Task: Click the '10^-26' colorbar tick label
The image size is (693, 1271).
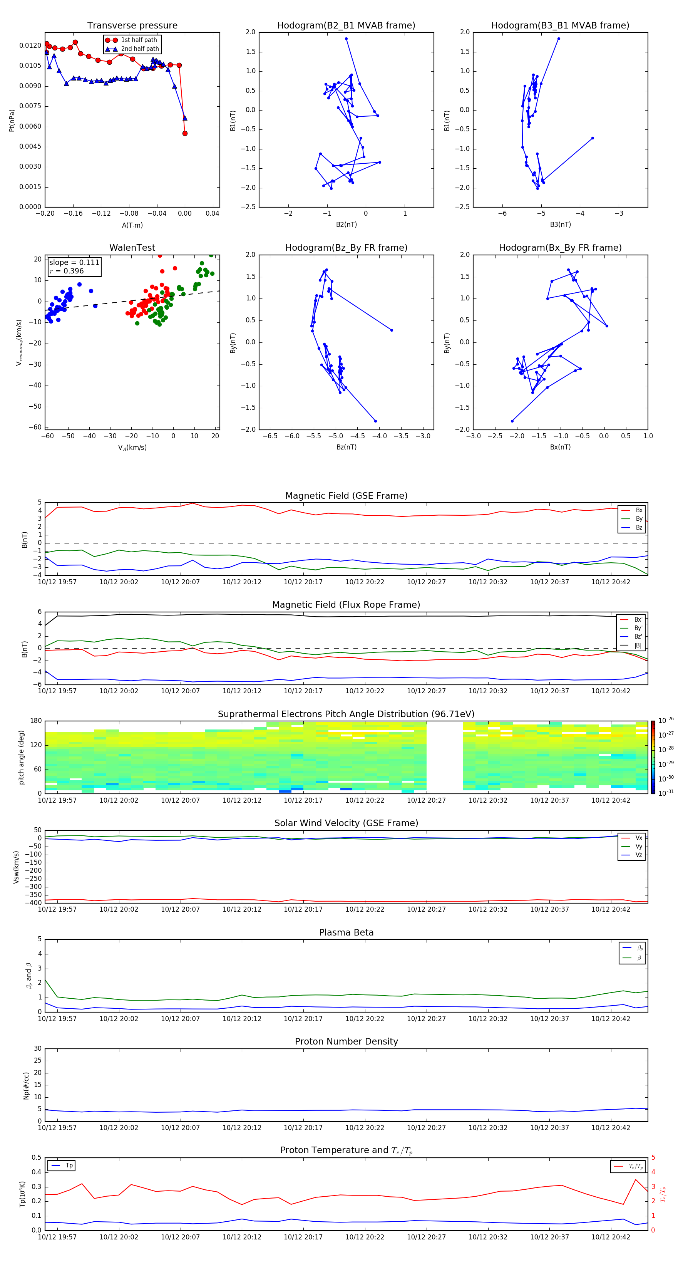Action: [666, 720]
